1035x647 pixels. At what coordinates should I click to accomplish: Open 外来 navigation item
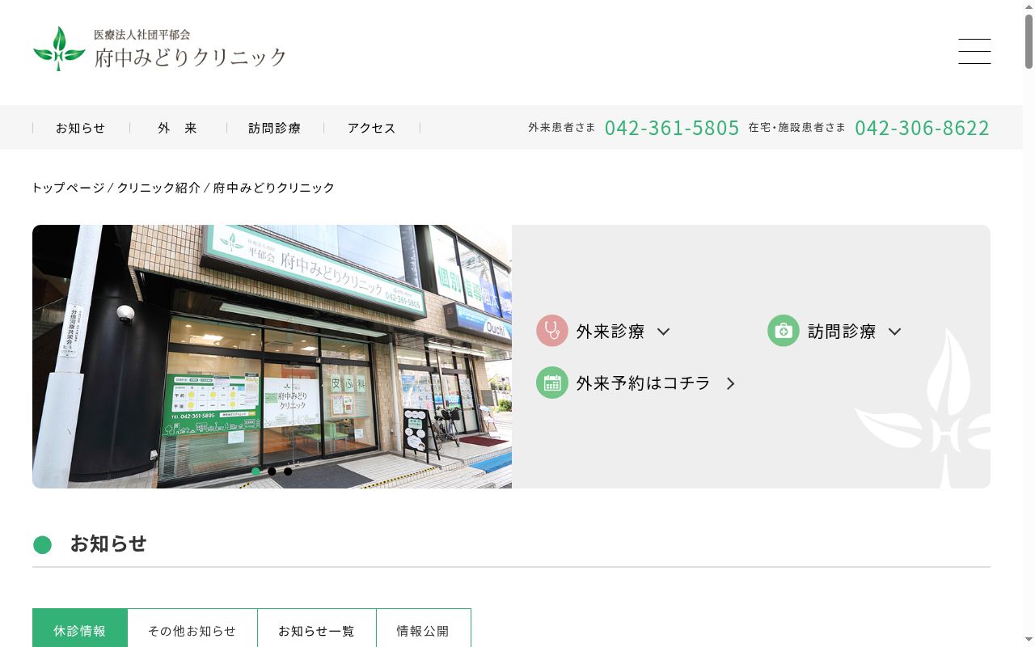click(x=178, y=128)
